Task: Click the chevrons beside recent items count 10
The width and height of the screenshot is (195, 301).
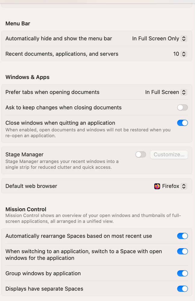Action: [x=184, y=54]
